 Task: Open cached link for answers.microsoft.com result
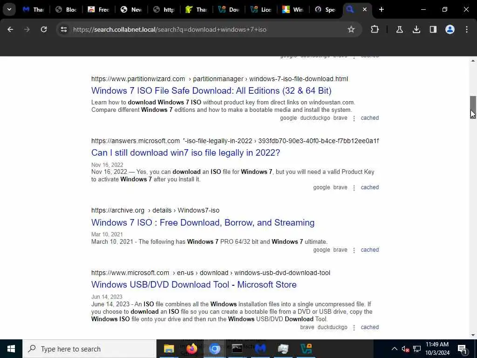[x=369, y=187]
